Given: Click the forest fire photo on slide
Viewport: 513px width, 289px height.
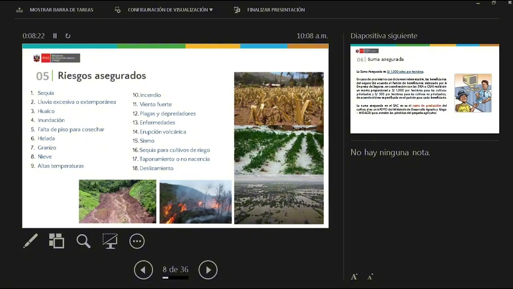Looking at the screenshot, I should point(196,201).
